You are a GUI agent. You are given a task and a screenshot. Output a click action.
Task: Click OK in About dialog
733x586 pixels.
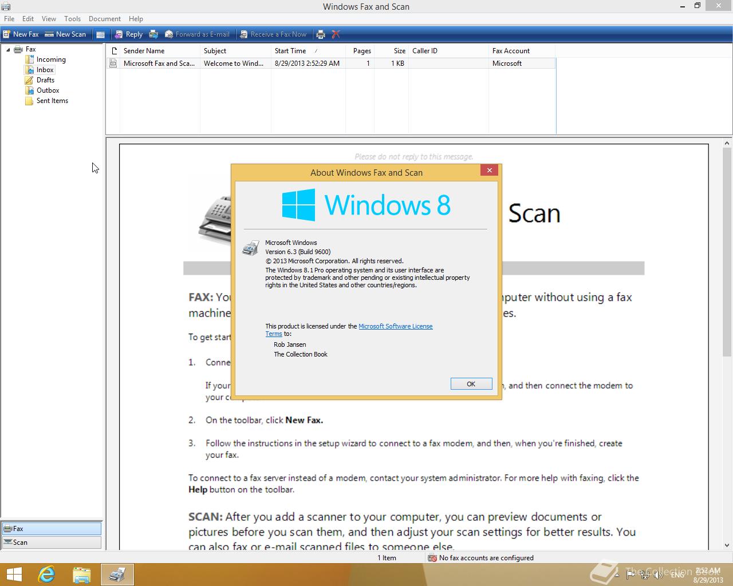coord(471,384)
